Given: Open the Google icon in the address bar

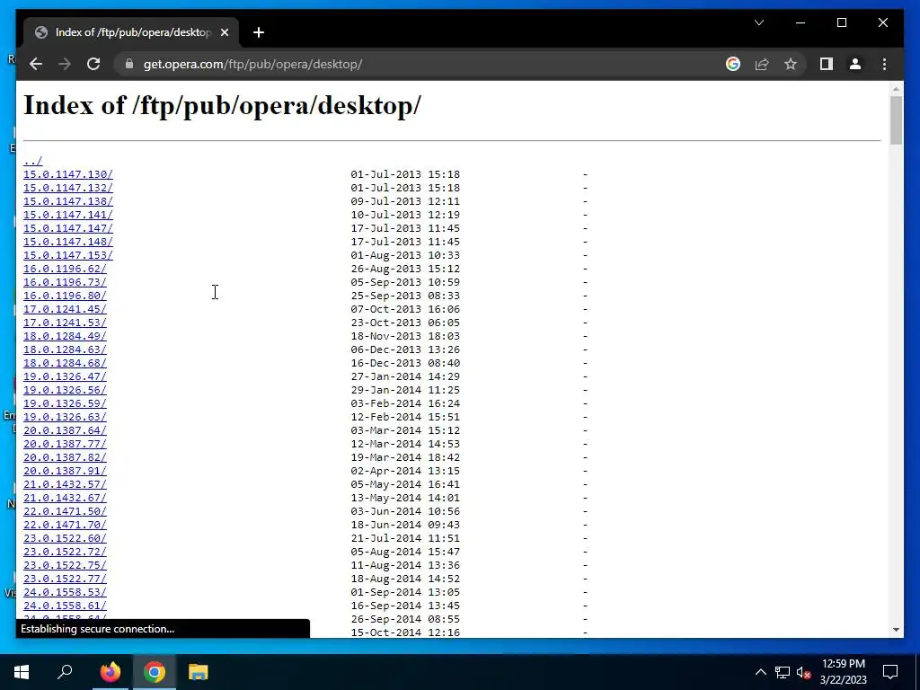Looking at the screenshot, I should coord(733,64).
